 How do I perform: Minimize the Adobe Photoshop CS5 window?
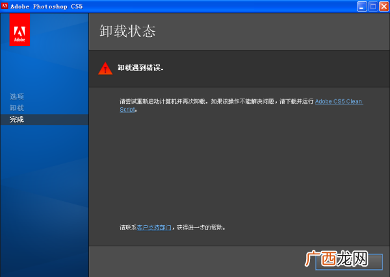(361, 6)
